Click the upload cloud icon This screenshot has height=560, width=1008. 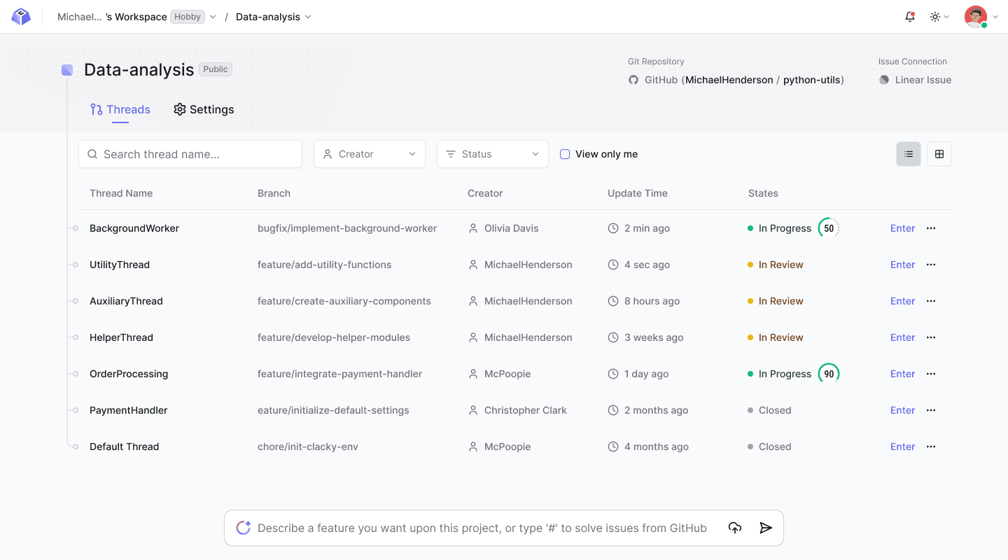tap(735, 528)
